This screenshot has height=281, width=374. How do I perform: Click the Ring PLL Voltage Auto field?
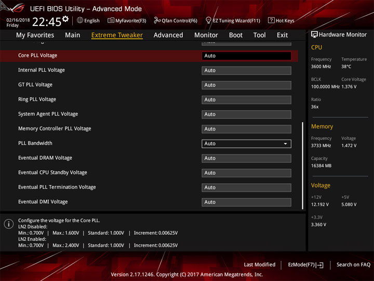click(246, 99)
